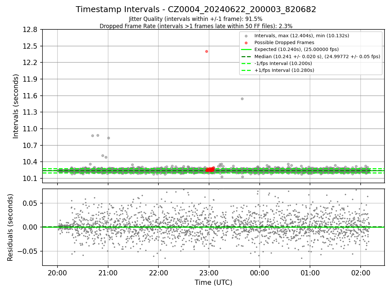Click the gray outlier point near 10.83 at 21:00
Viewport: 392px width, 294px height.
pos(108,138)
